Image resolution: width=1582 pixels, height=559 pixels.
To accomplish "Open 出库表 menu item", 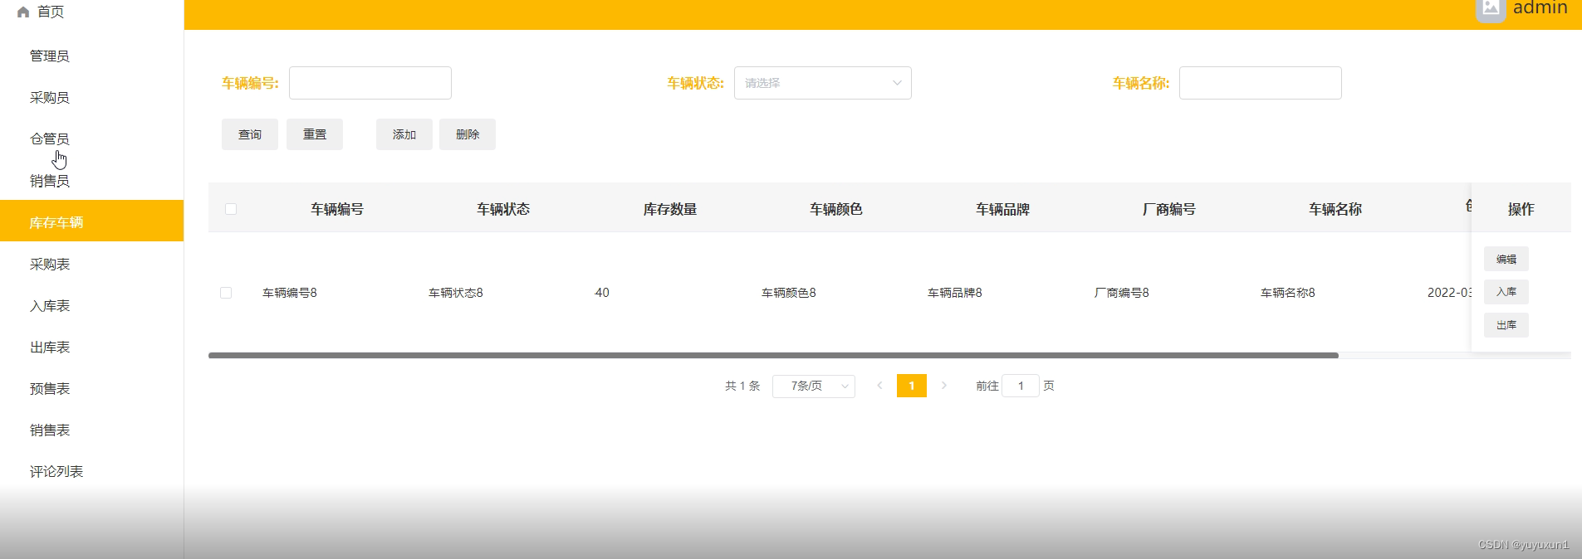I will [91, 347].
